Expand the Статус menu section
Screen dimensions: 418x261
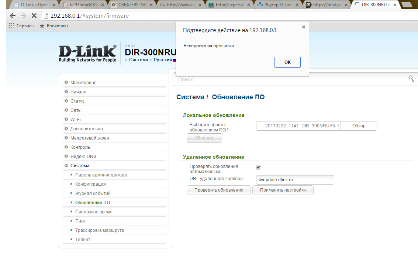pos(114,101)
